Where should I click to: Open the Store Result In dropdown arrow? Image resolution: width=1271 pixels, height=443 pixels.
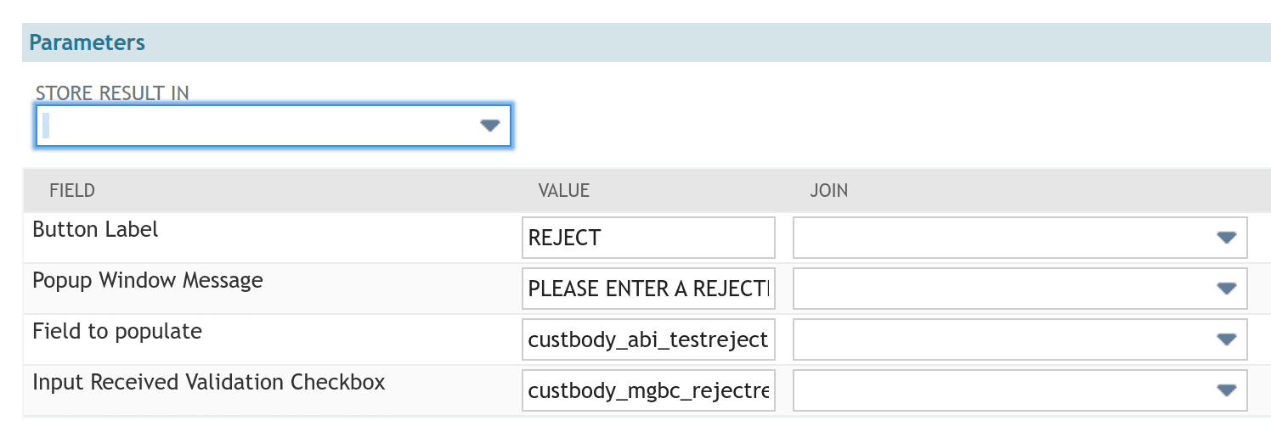click(x=489, y=126)
